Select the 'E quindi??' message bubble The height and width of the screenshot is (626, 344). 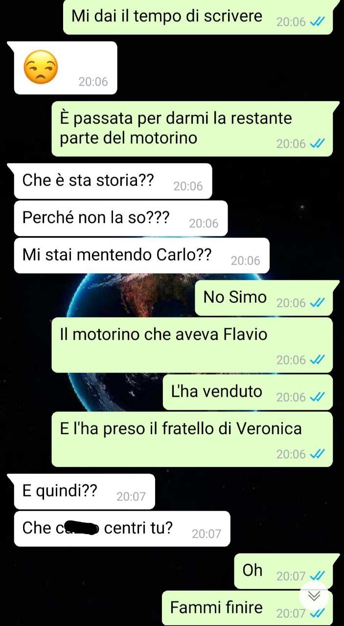pyautogui.click(x=84, y=491)
